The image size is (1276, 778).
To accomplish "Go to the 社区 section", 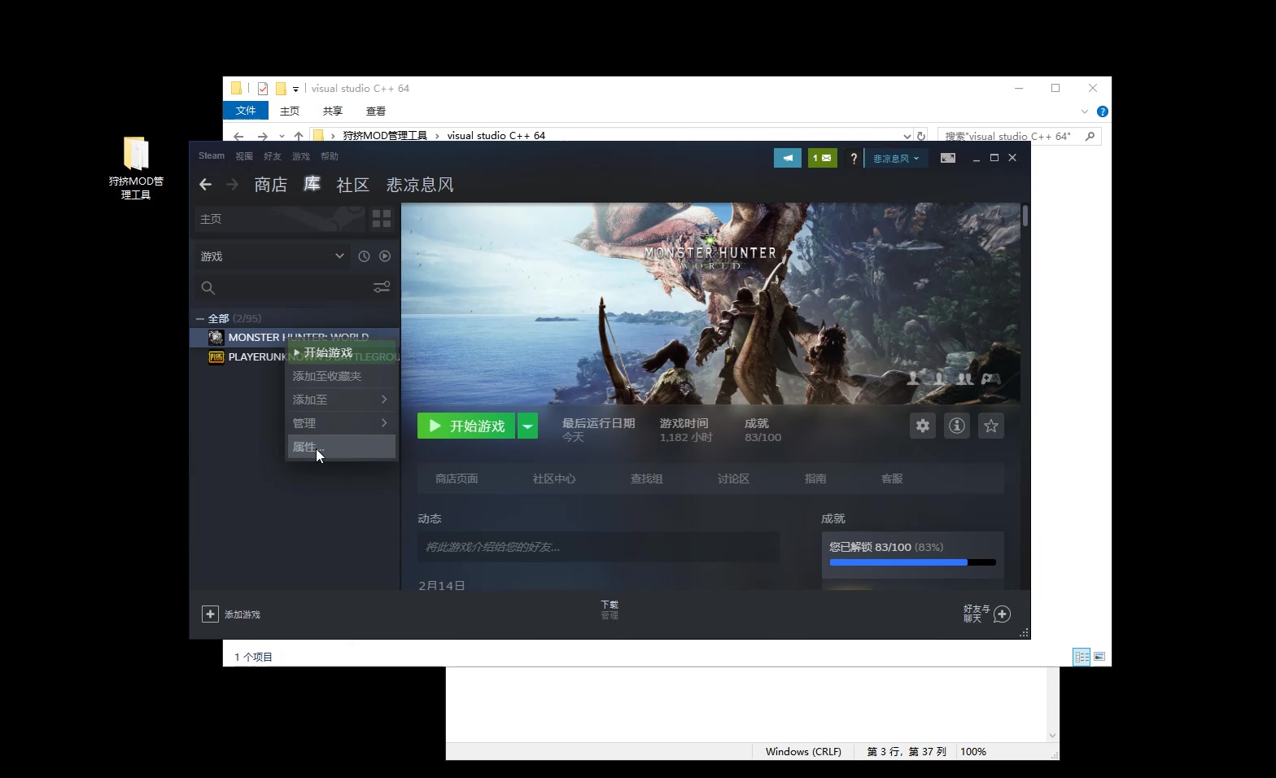I will pyautogui.click(x=353, y=185).
